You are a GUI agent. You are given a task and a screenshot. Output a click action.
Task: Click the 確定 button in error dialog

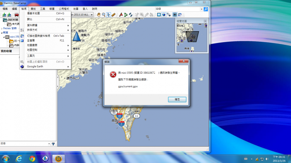coord(177,100)
